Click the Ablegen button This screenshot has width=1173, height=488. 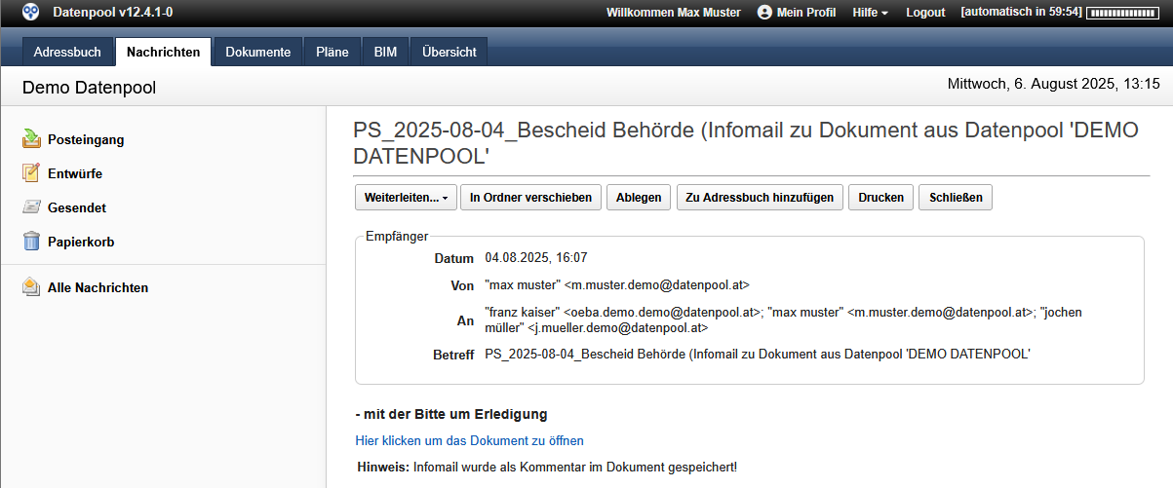pyautogui.click(x=639, y=197)
